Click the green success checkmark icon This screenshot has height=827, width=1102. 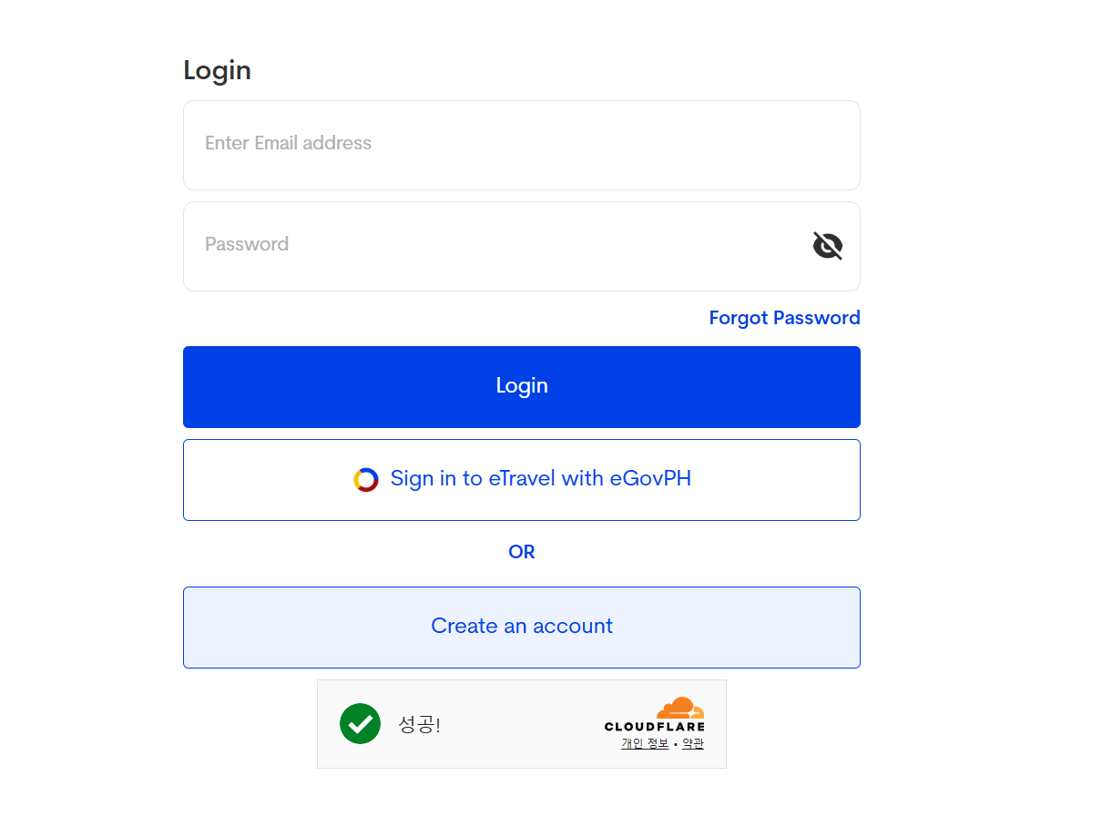tap(360, 724)
